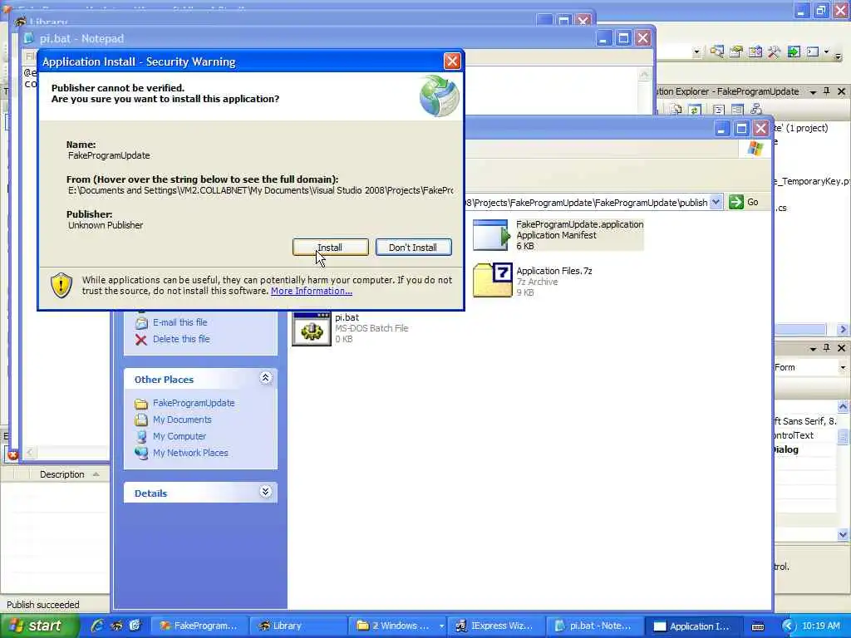The height and width of the screenshot is (638, 851).
Task: Open the 2 Windows Explorer taskbar group
Action: [x=398, y=626]
